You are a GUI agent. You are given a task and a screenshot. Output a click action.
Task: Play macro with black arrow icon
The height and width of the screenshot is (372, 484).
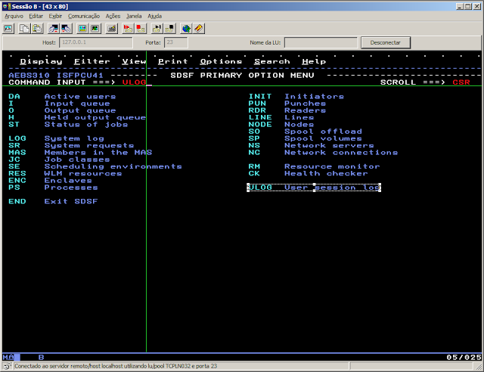click(157, 29)
